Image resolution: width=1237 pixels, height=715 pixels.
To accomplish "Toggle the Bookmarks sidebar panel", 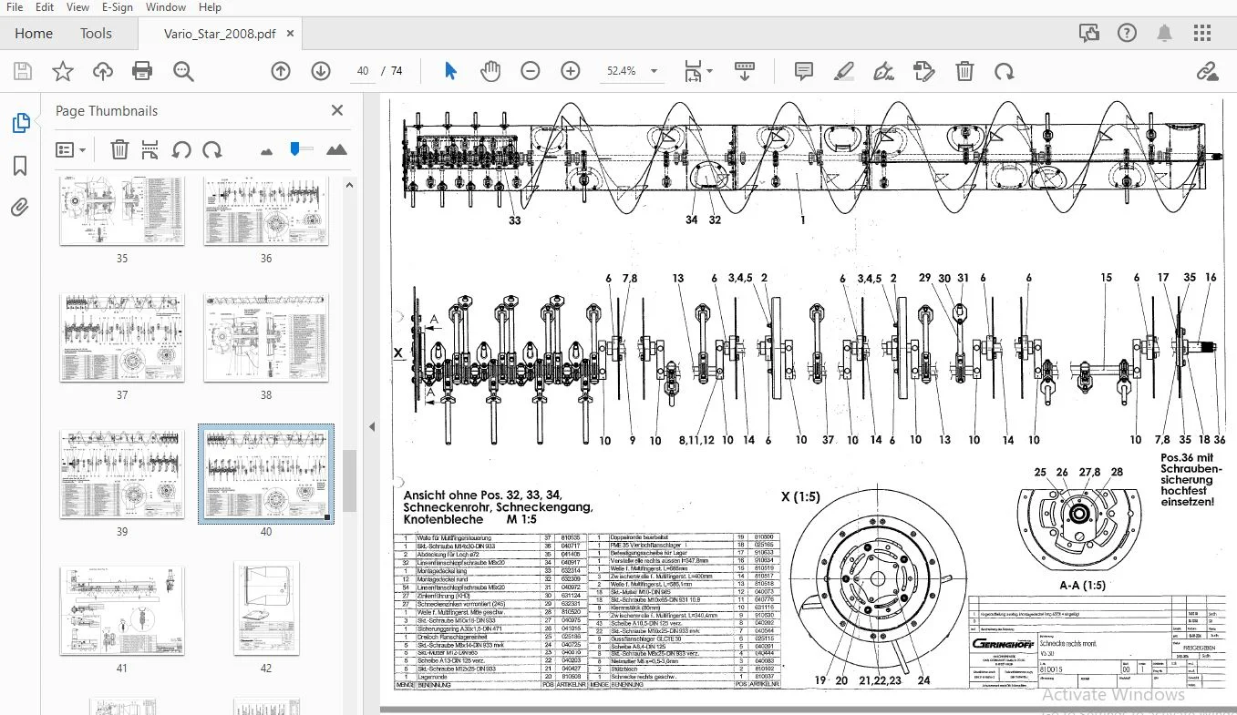I will pyautogui.click(x=20, y=166).
